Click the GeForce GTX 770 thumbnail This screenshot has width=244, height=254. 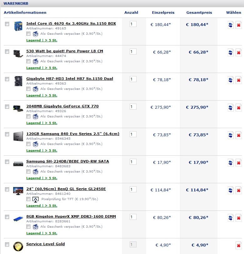(18, 109)
